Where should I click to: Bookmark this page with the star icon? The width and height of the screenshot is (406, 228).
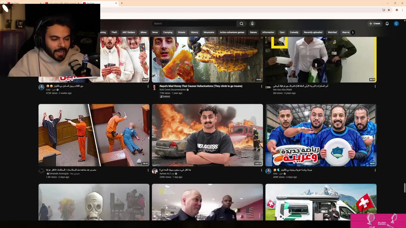[389, 10]
